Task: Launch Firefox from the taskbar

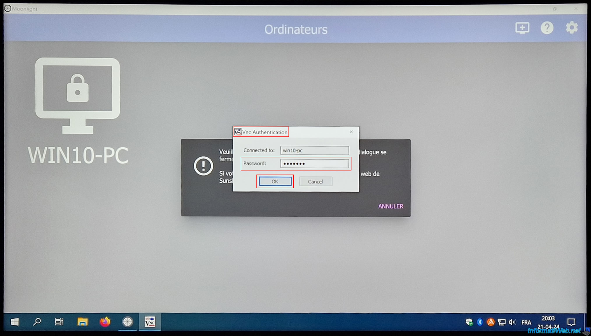Action: coord(105,322)
